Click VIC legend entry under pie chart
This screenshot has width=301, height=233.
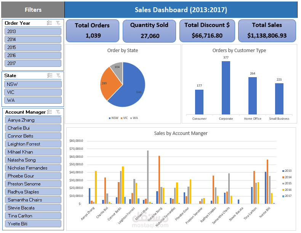pos(124,118)
